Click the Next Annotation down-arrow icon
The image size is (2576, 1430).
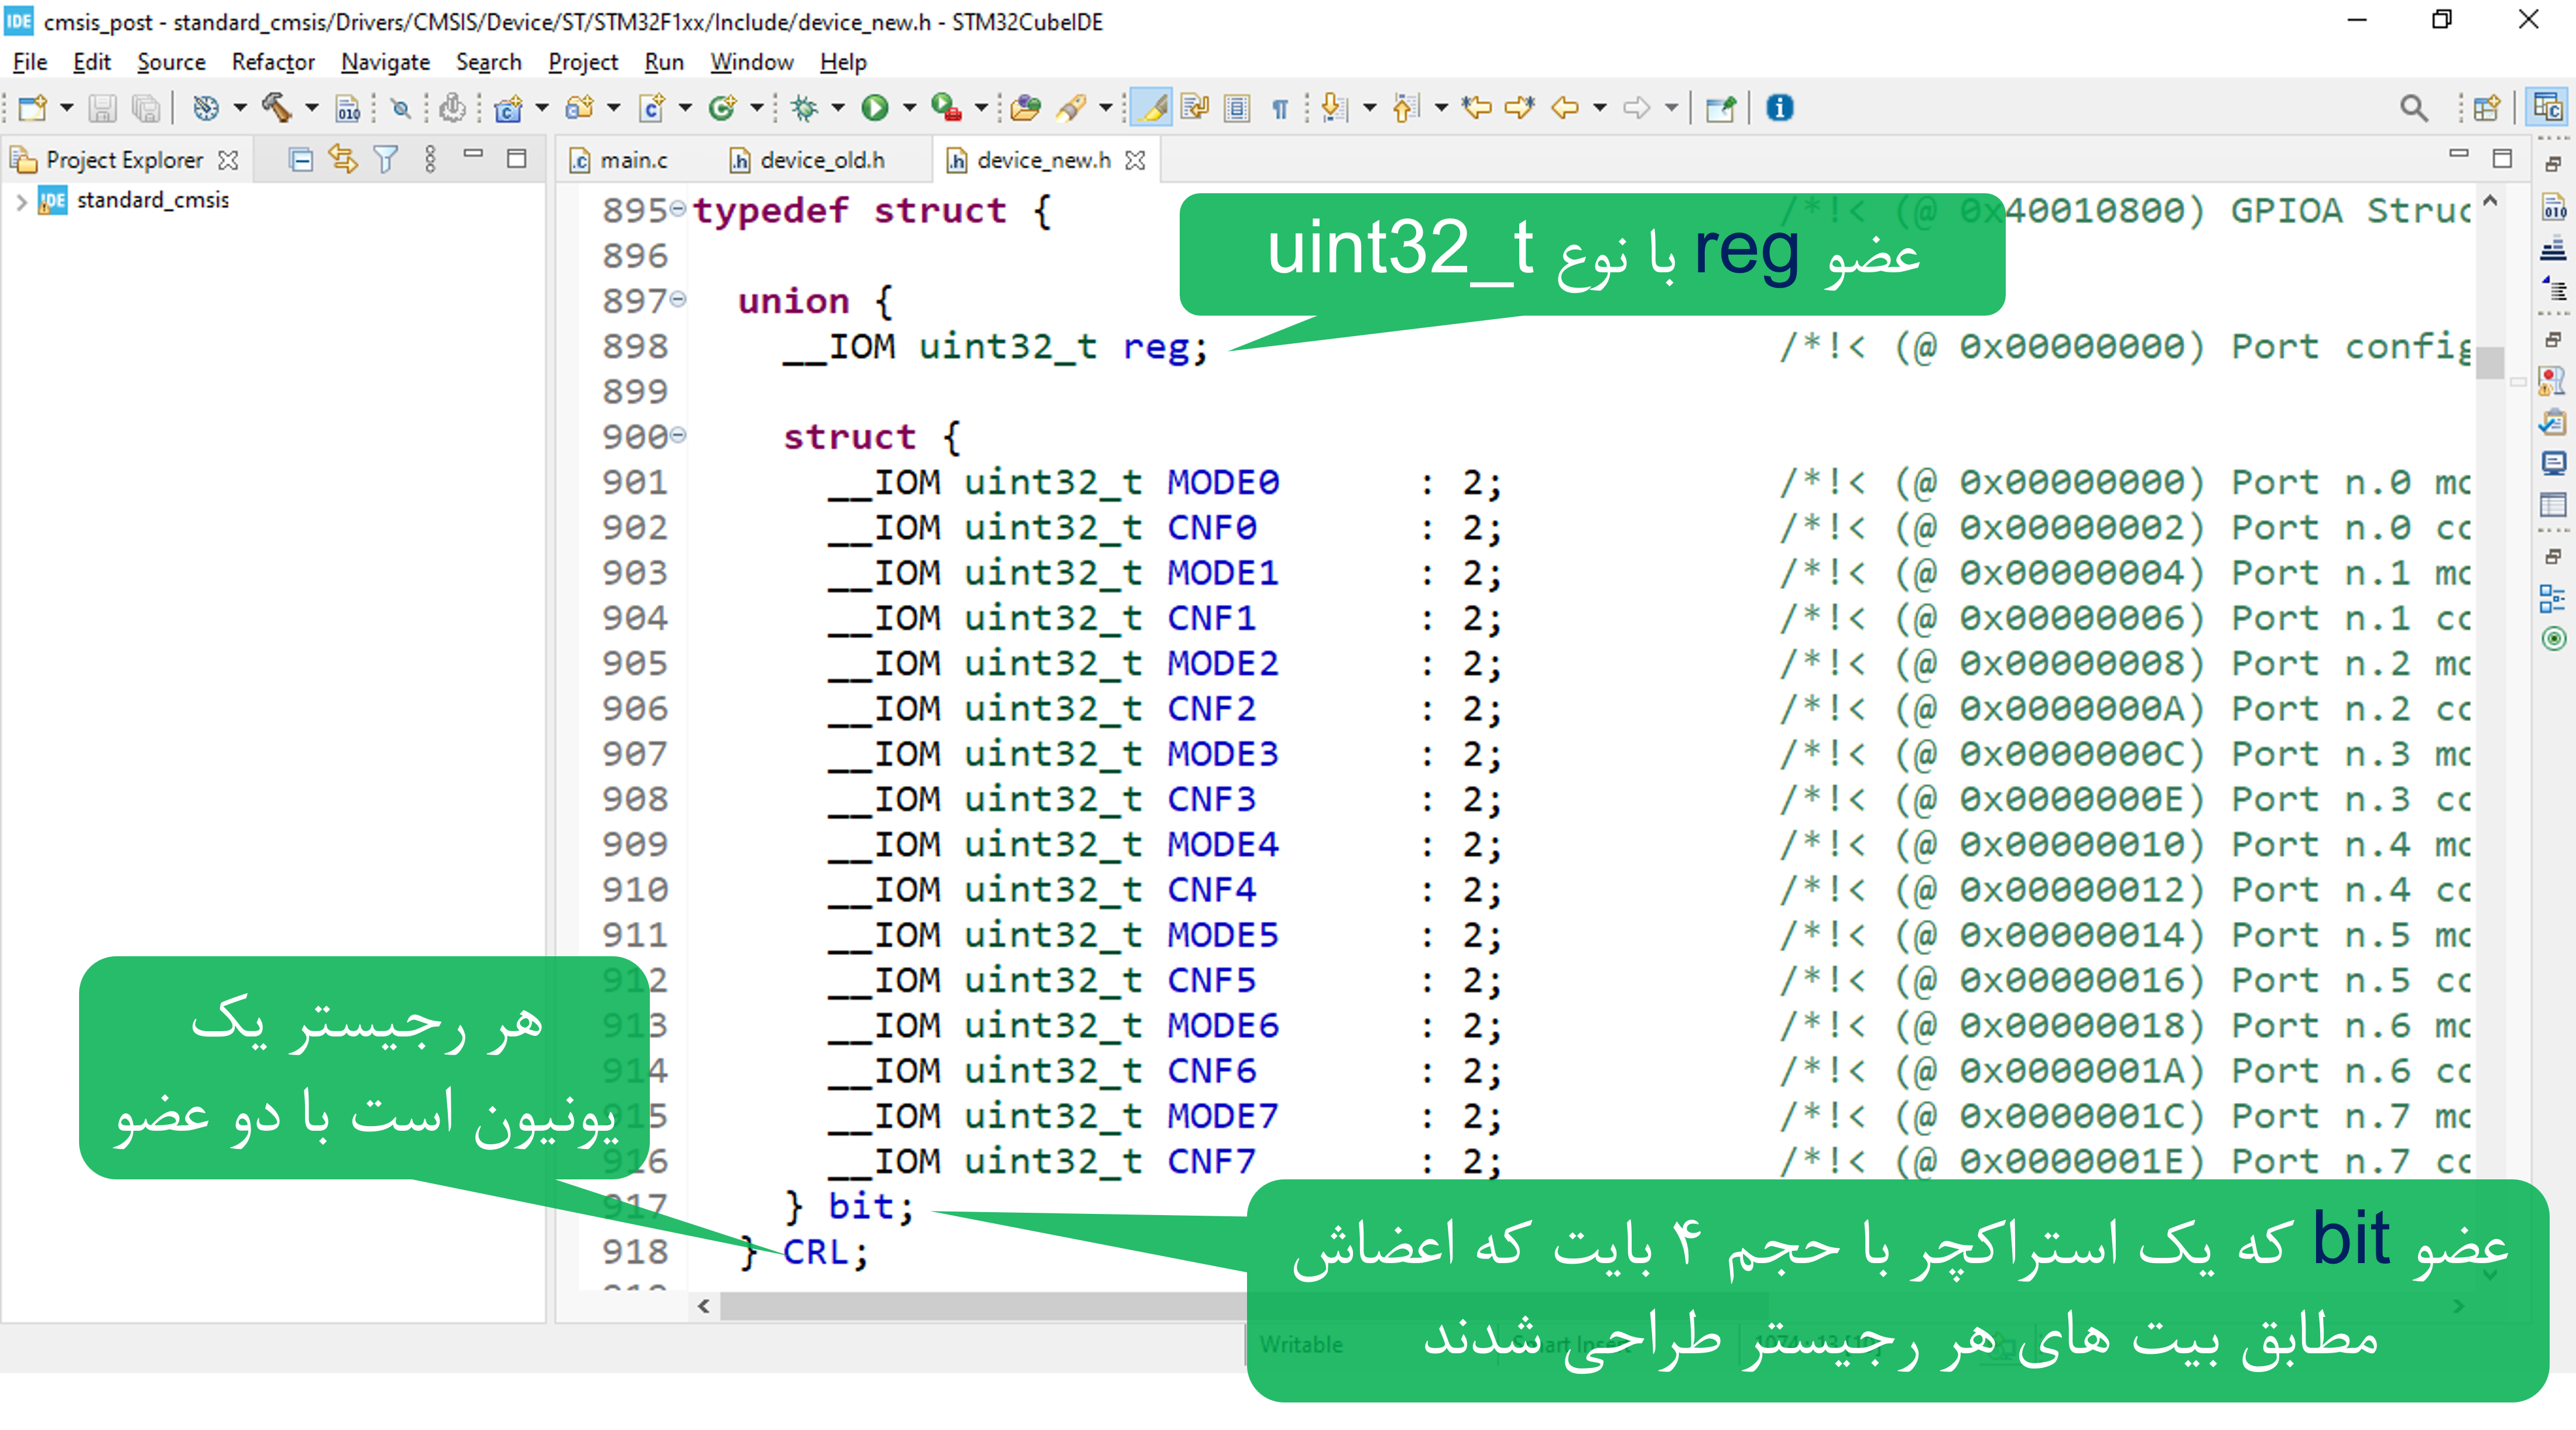[1334, 108]
